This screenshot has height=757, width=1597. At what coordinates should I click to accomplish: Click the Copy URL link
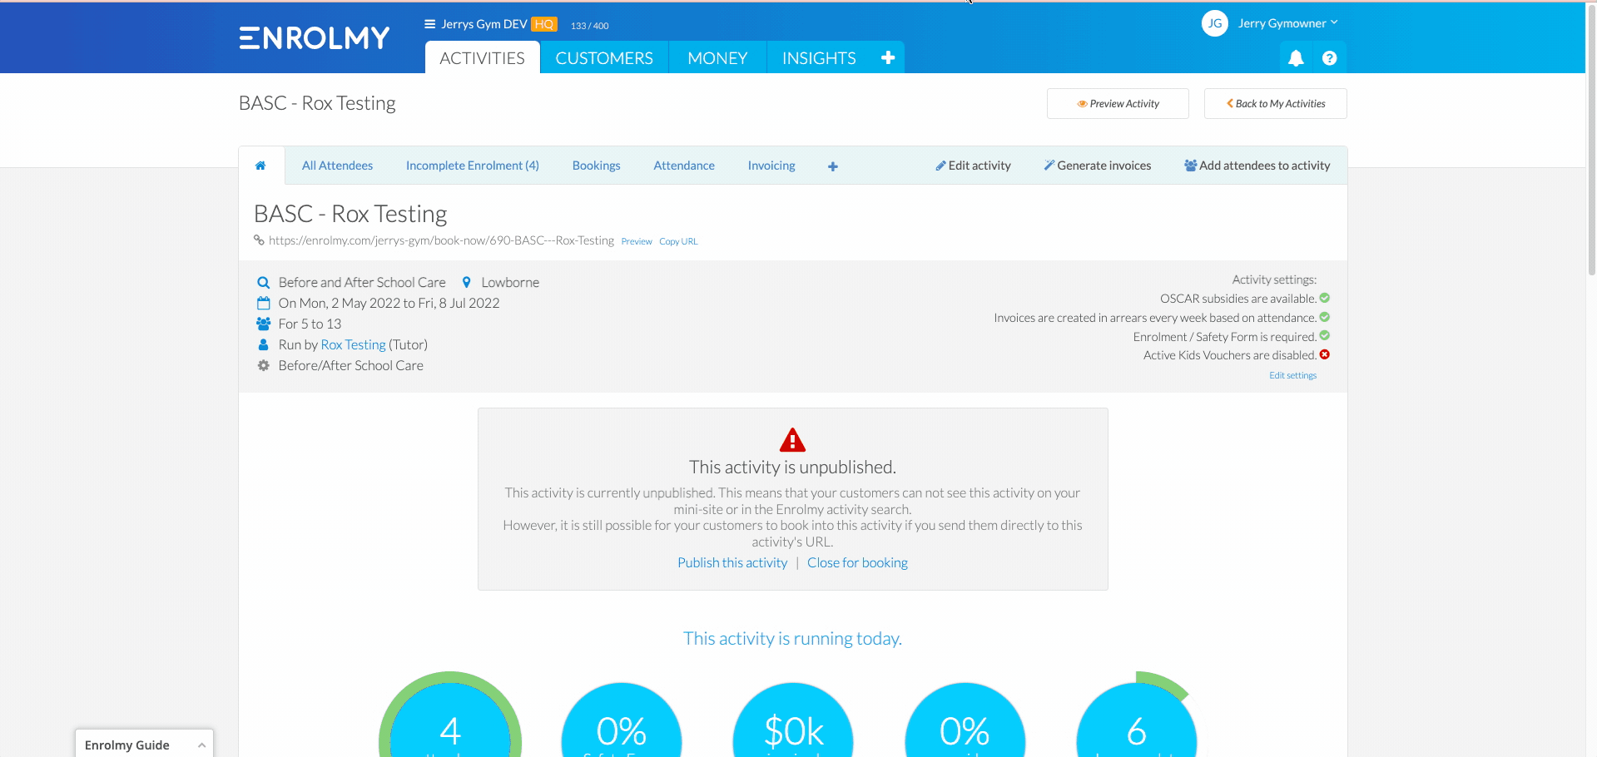[678, 241]
